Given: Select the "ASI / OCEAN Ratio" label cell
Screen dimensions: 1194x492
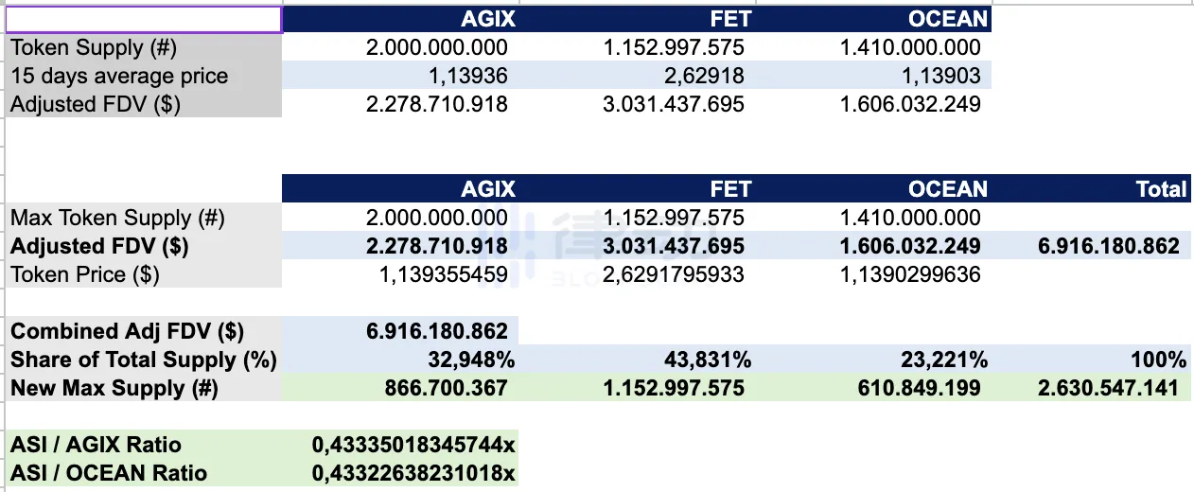Looking at the screenshot, I should [x=108, y=473].
